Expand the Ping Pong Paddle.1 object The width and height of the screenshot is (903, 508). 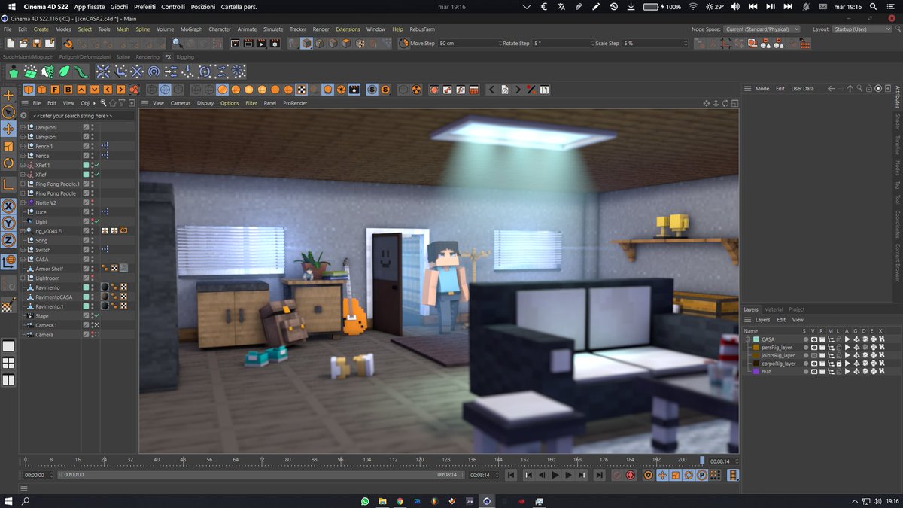click(23, 184)
